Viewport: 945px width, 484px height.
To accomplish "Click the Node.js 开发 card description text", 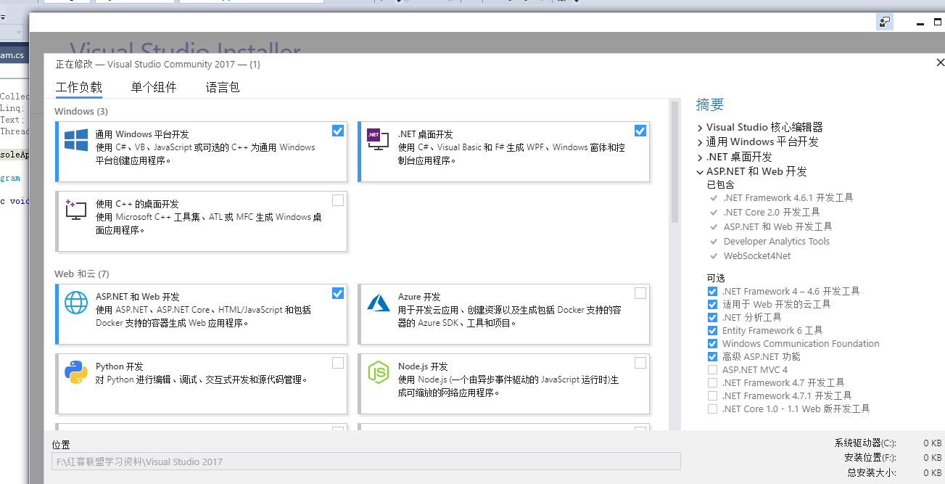I will 508,386.
